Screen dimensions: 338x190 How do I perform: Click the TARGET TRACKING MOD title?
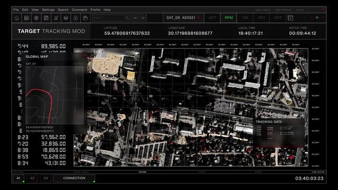point(51,31)
